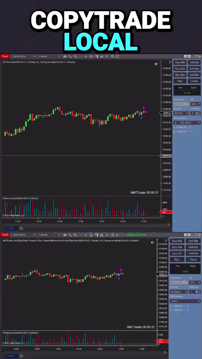This screenshot has width=202, height=359.
Task: Toggle Chart Trader icon in top chart toolbar
Action: coord(97,56)
